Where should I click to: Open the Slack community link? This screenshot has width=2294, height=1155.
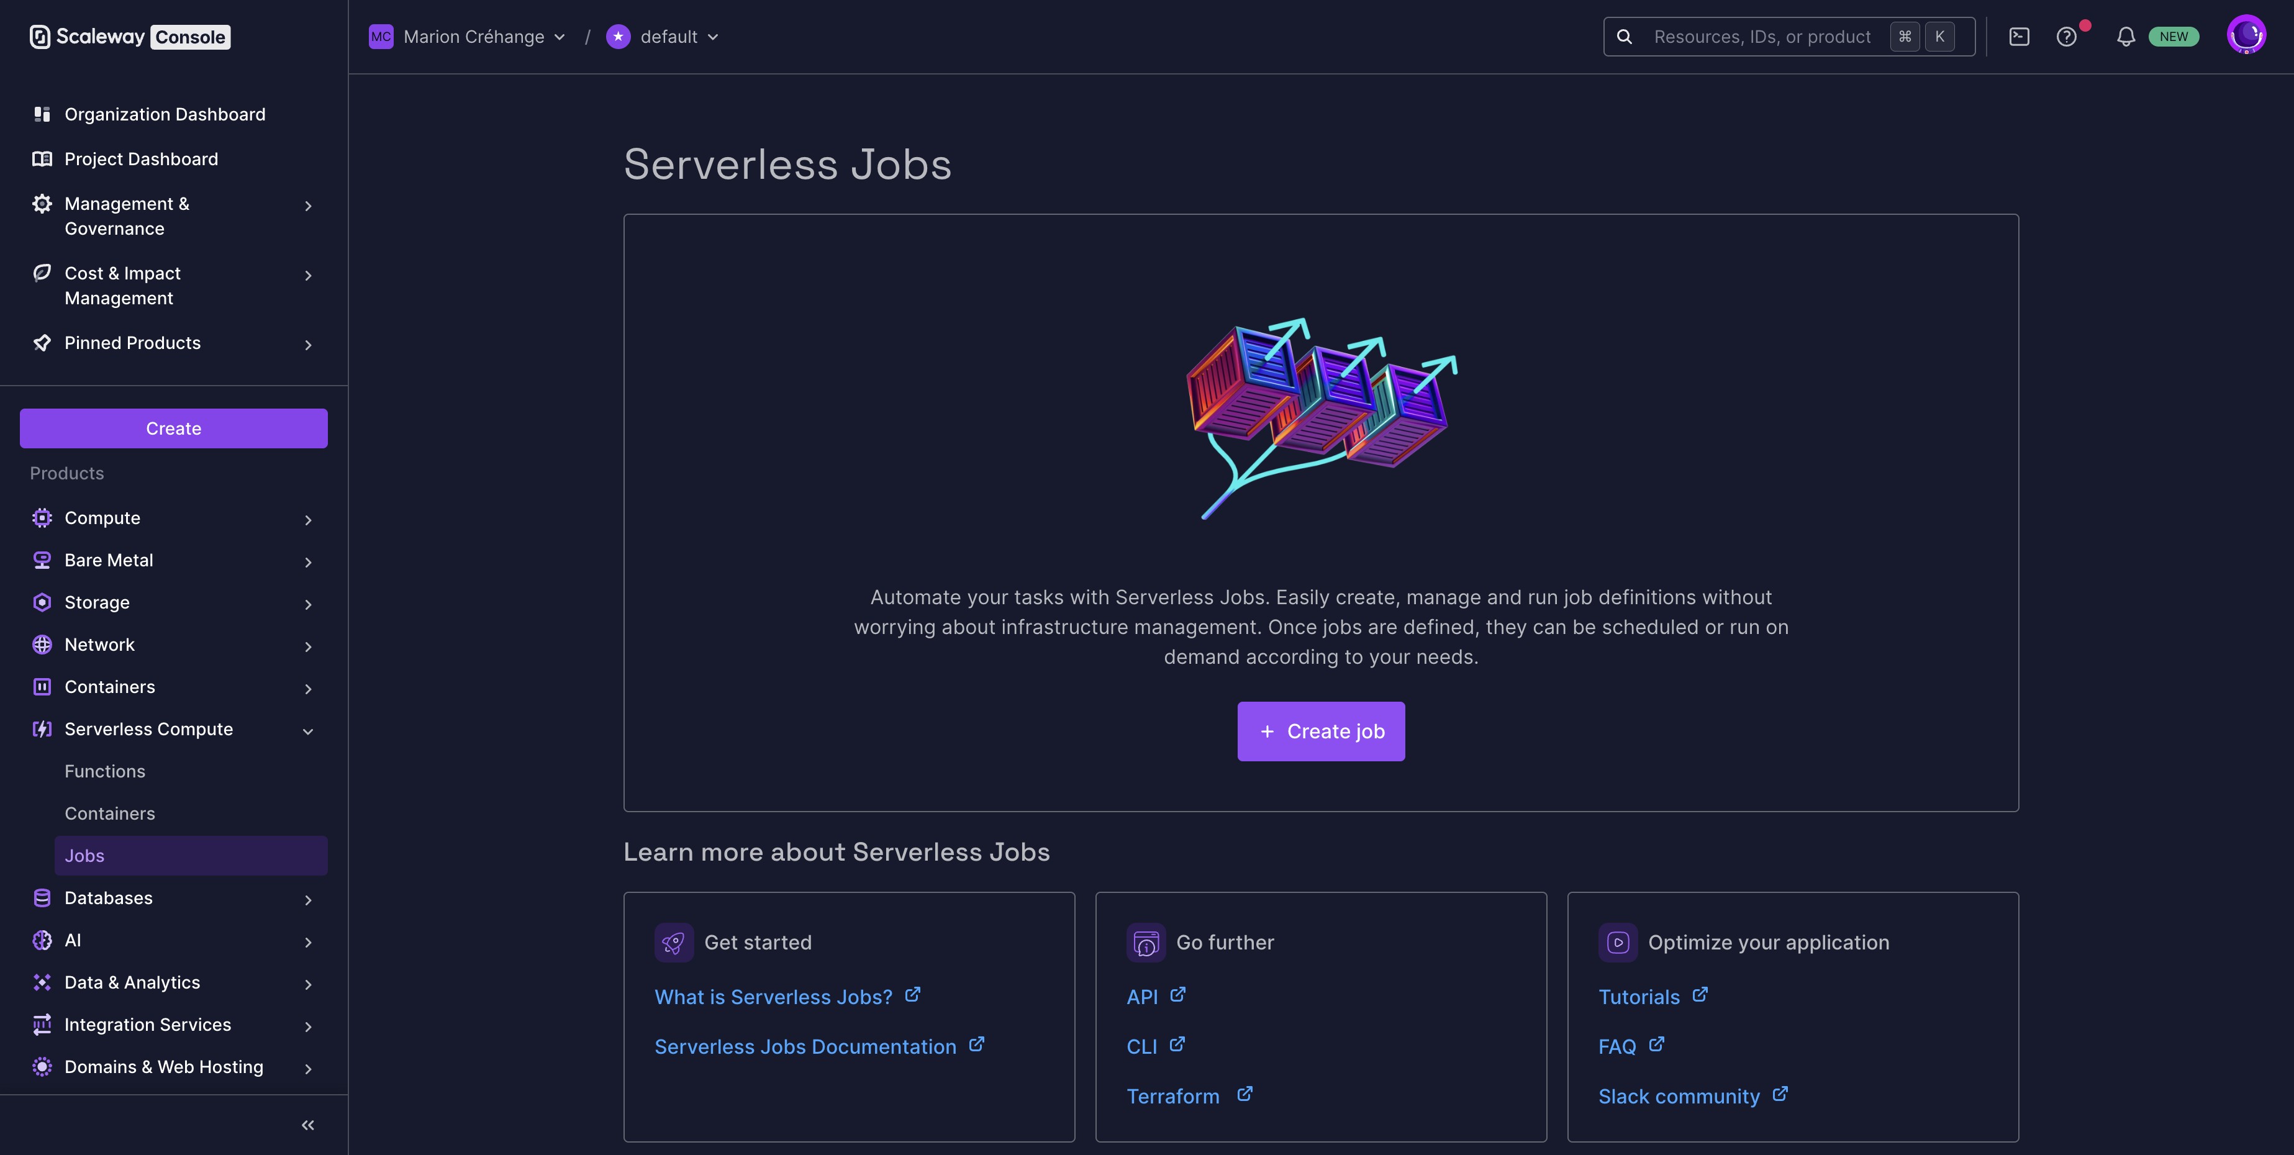(x=1693, y=1096)
